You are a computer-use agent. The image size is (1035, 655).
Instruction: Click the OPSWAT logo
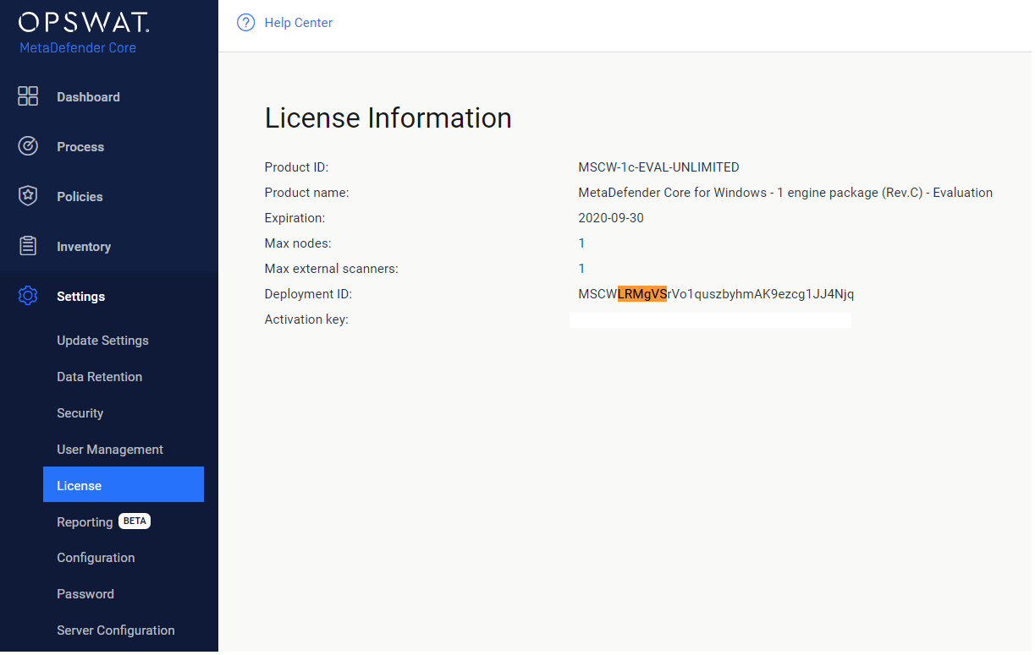pos(84,22)
